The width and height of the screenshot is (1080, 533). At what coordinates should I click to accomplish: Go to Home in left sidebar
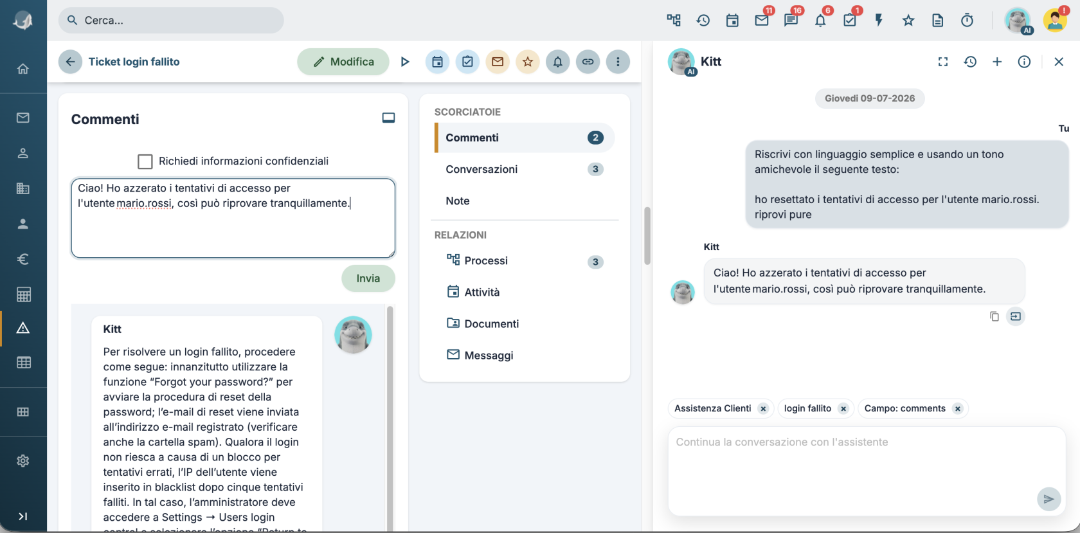[x=23, y=69]
